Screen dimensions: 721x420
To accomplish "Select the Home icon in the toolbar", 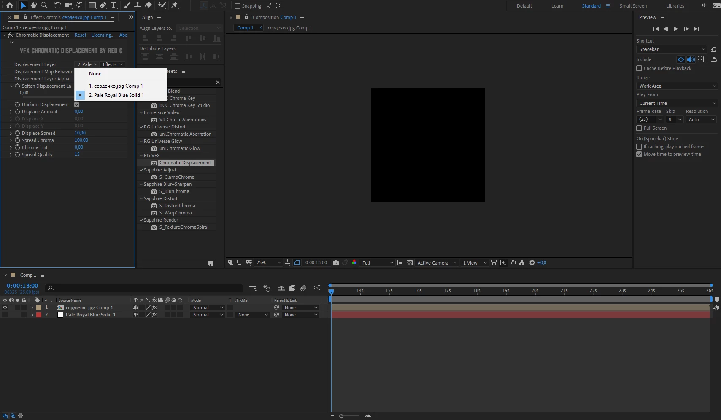I will click(10, 5).
